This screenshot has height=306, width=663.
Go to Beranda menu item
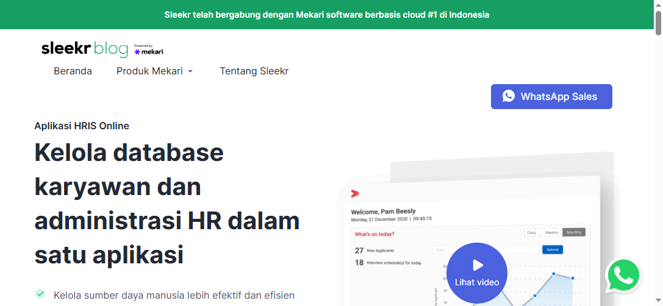[73, 71]
